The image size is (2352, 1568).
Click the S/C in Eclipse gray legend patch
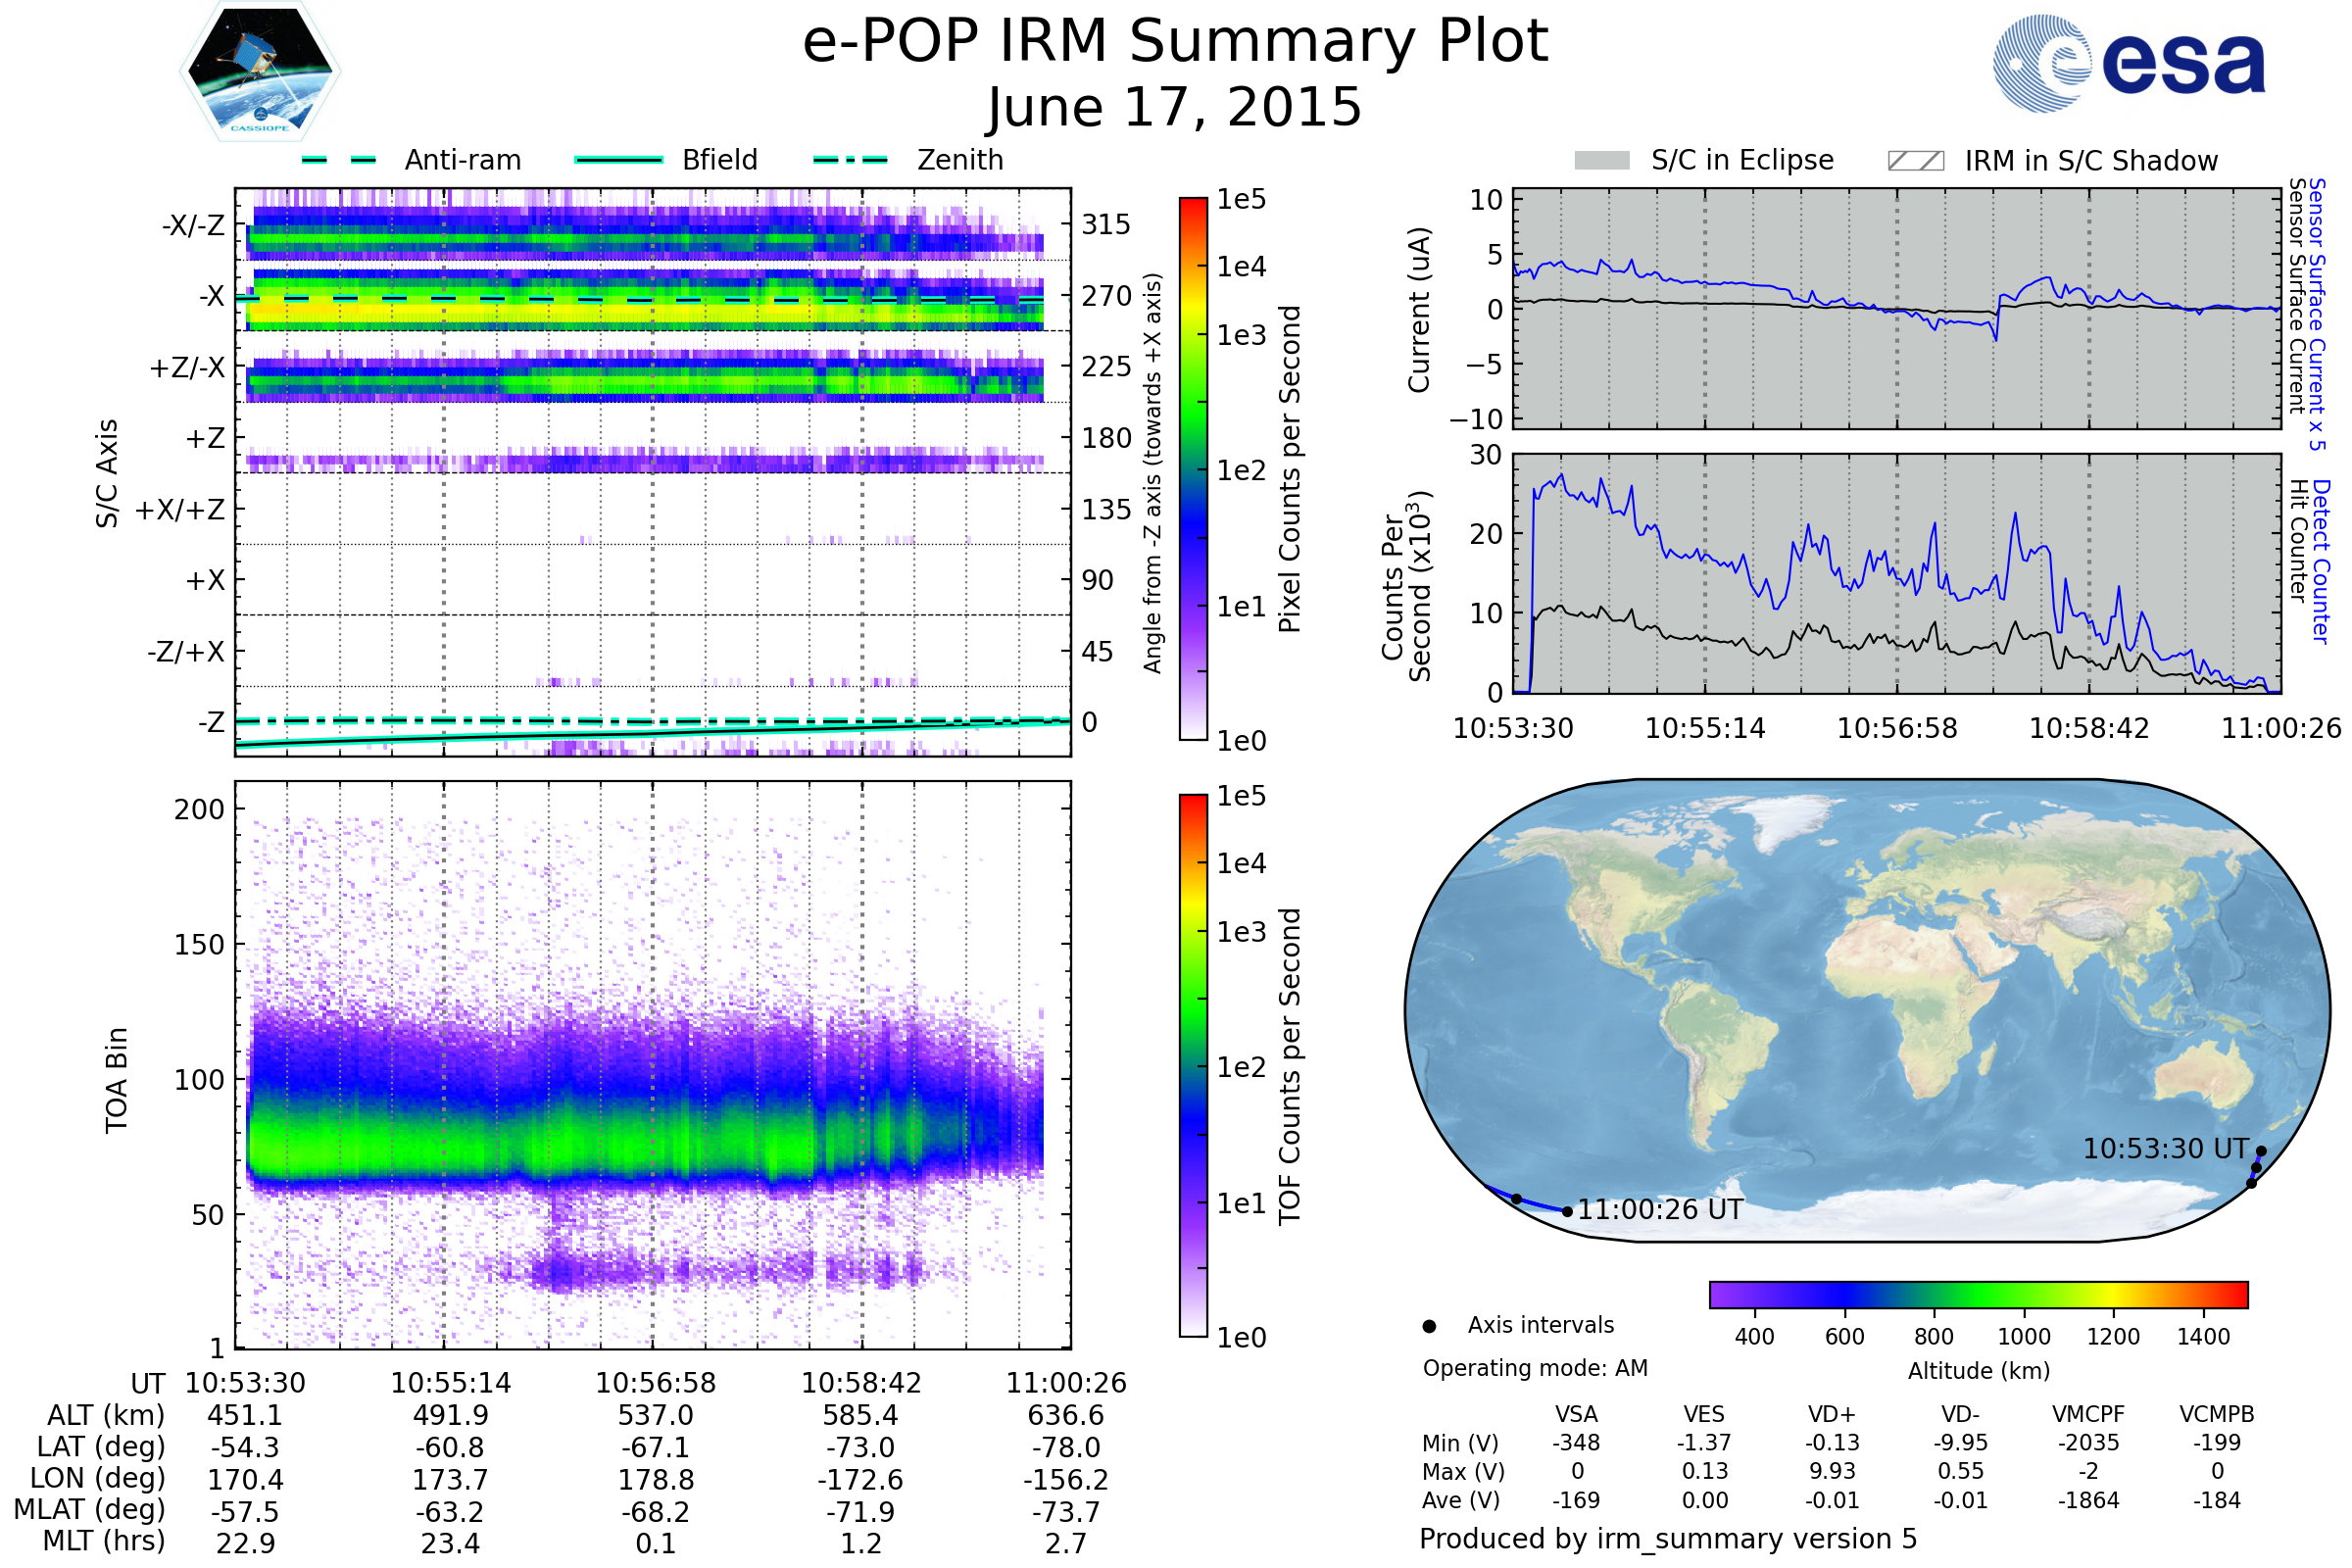coord(1602,161)
